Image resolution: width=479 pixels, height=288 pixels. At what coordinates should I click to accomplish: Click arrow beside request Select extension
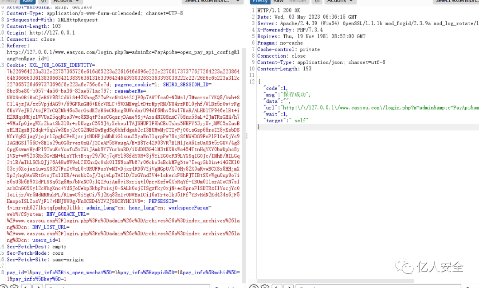point(238,1)
